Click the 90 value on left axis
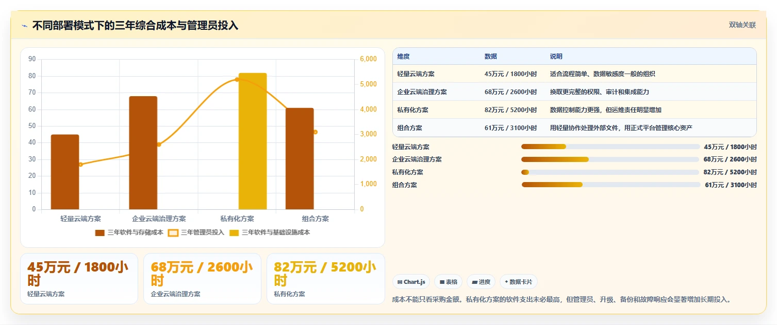This screenshot has height=325, width=777. 32,59
